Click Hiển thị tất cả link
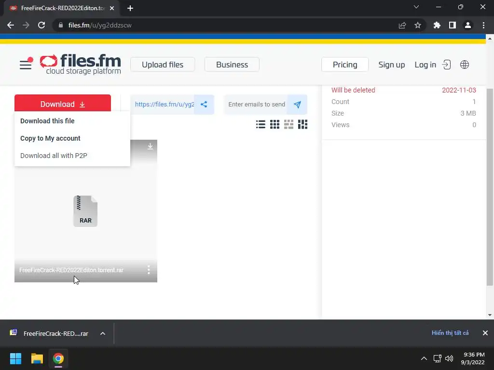The height and width of the screenshot is (370, 494). point(450,333)
